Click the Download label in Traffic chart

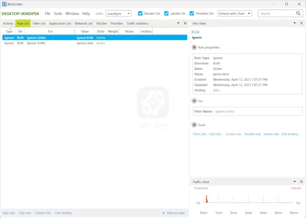(x=201, y=188)
